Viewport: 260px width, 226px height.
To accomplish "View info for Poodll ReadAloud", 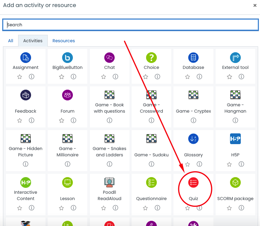I will 115,208.
